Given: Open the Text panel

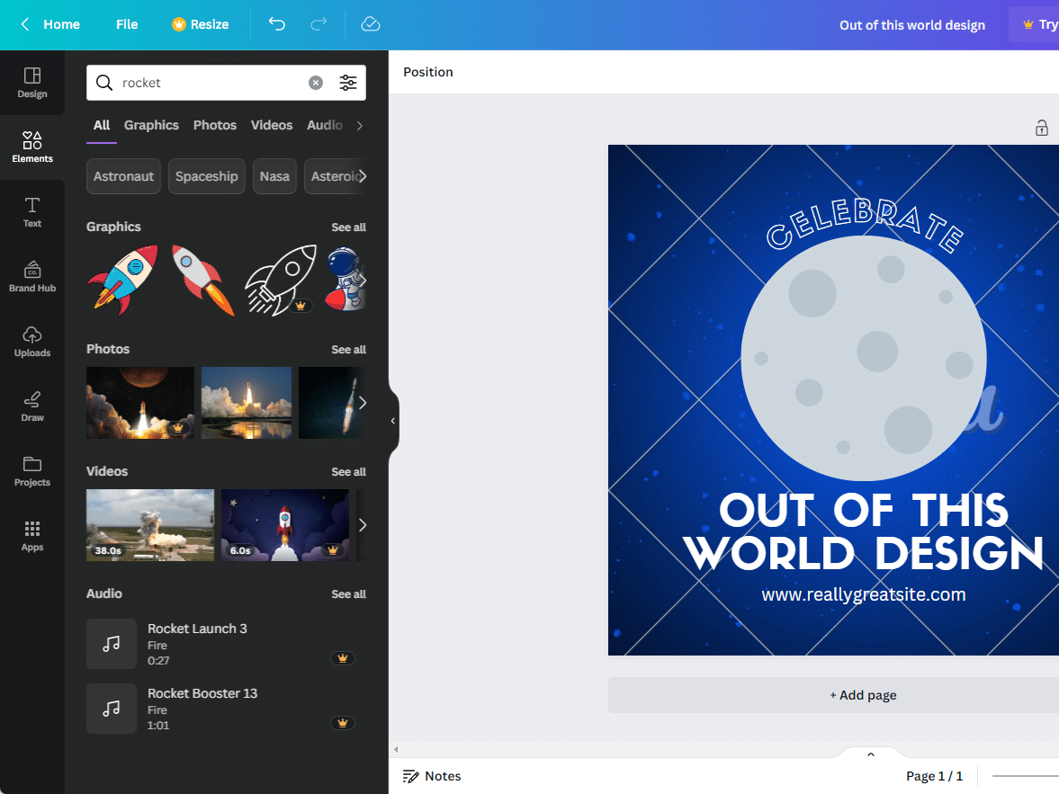Looking at the screenshot, I should [32, 211].
